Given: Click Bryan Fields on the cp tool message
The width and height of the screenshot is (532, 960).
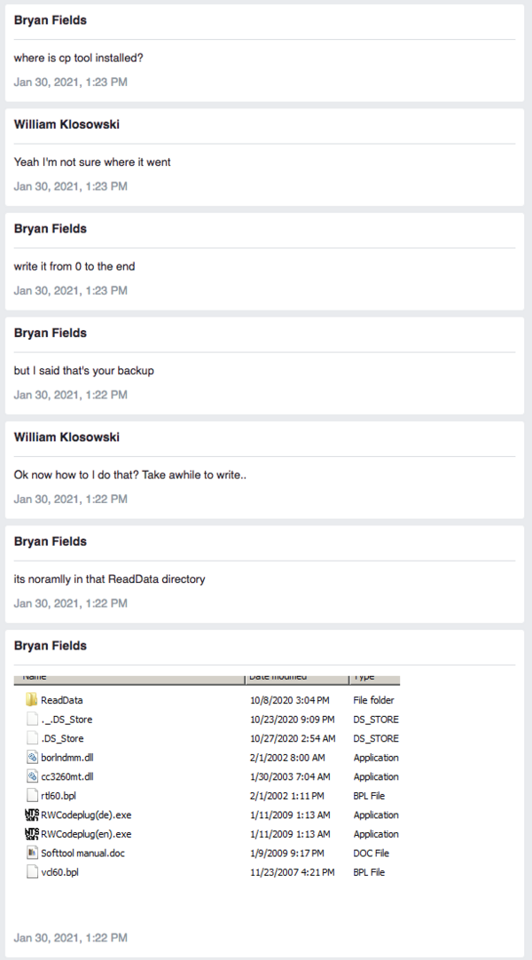Looking at the screenshot, I should [x=51, y=20].
